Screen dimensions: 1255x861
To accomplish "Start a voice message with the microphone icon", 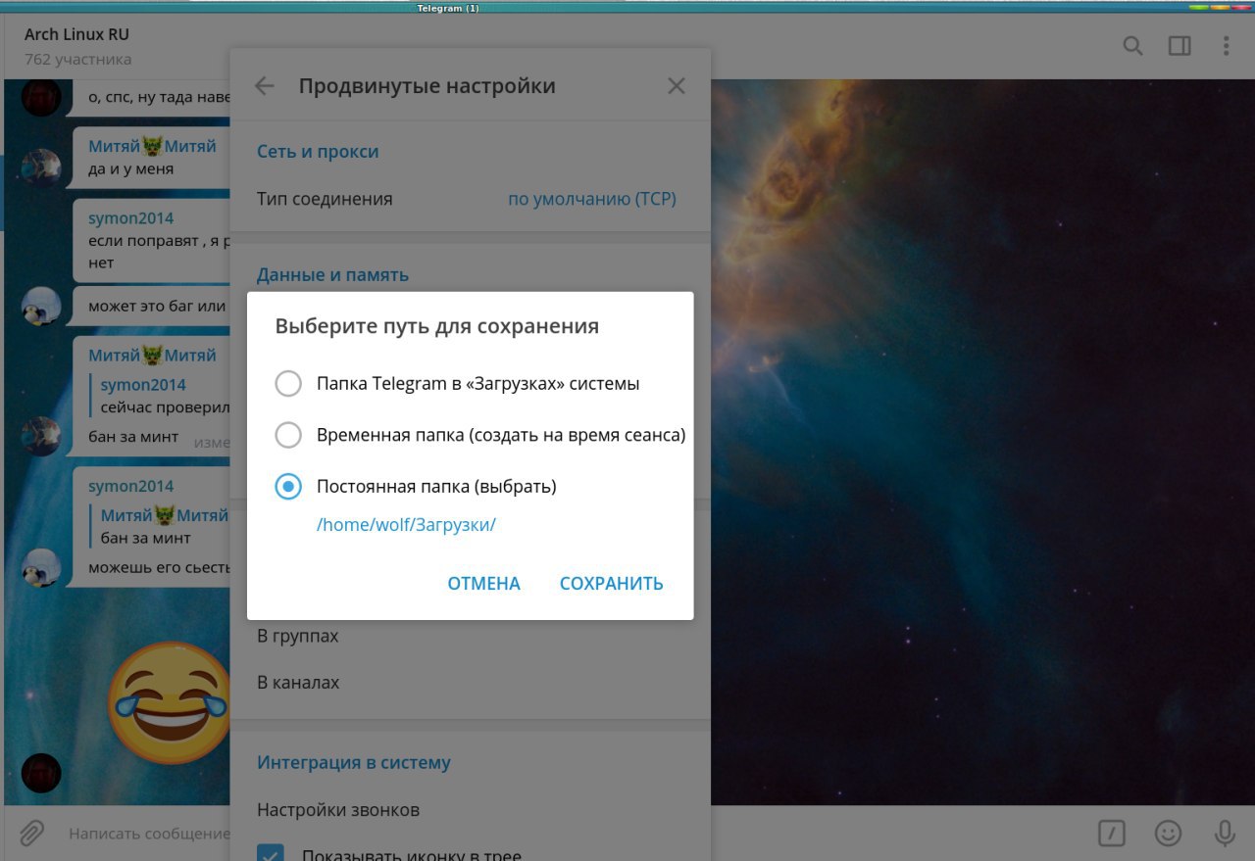I will (x=1225, y=834).
